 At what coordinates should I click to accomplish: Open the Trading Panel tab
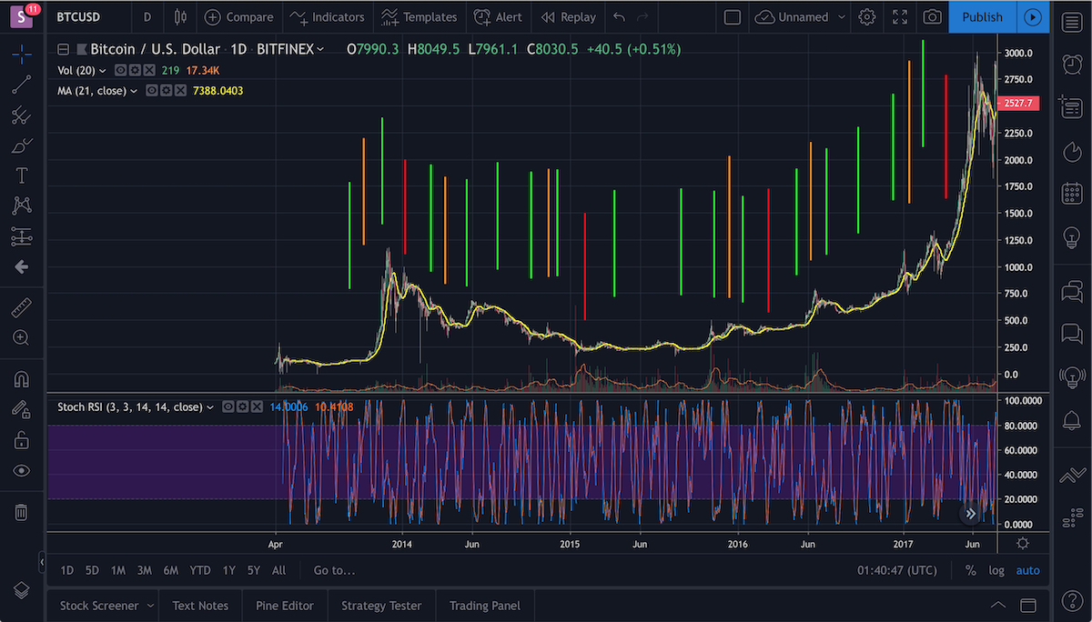pyautogui.click(x=485, y=606)
